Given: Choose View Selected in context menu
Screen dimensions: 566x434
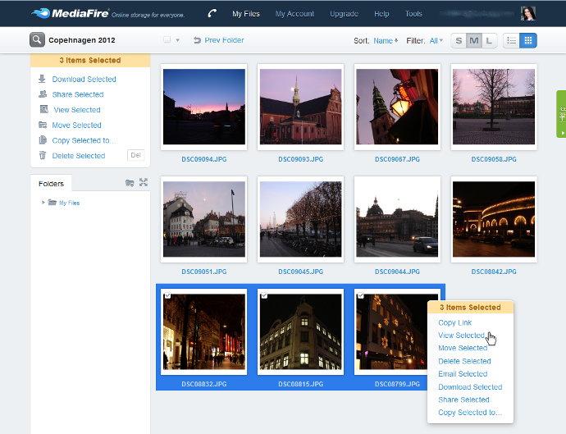Looking at the screenshot, I should click(x=461, y=336).
